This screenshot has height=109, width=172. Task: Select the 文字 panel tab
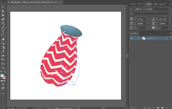148,4
